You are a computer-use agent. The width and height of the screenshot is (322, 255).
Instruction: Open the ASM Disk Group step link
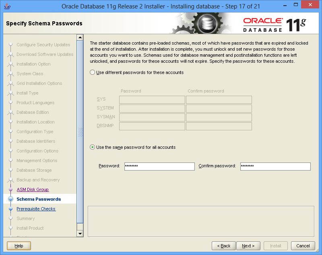tap(33, 189)
